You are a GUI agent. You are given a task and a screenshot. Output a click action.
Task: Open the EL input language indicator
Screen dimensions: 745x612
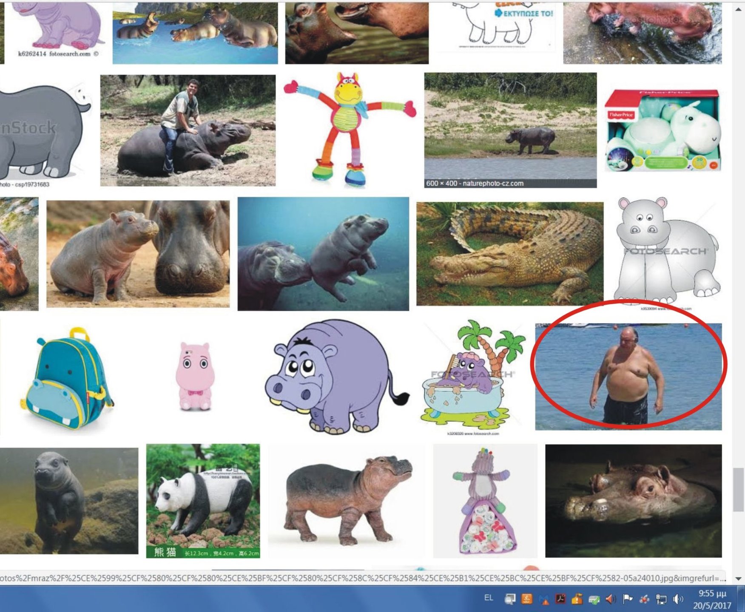489,598
